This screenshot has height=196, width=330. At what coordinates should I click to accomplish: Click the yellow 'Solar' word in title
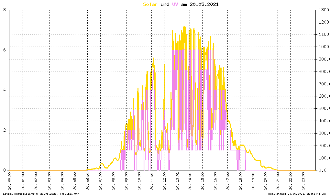150,4
